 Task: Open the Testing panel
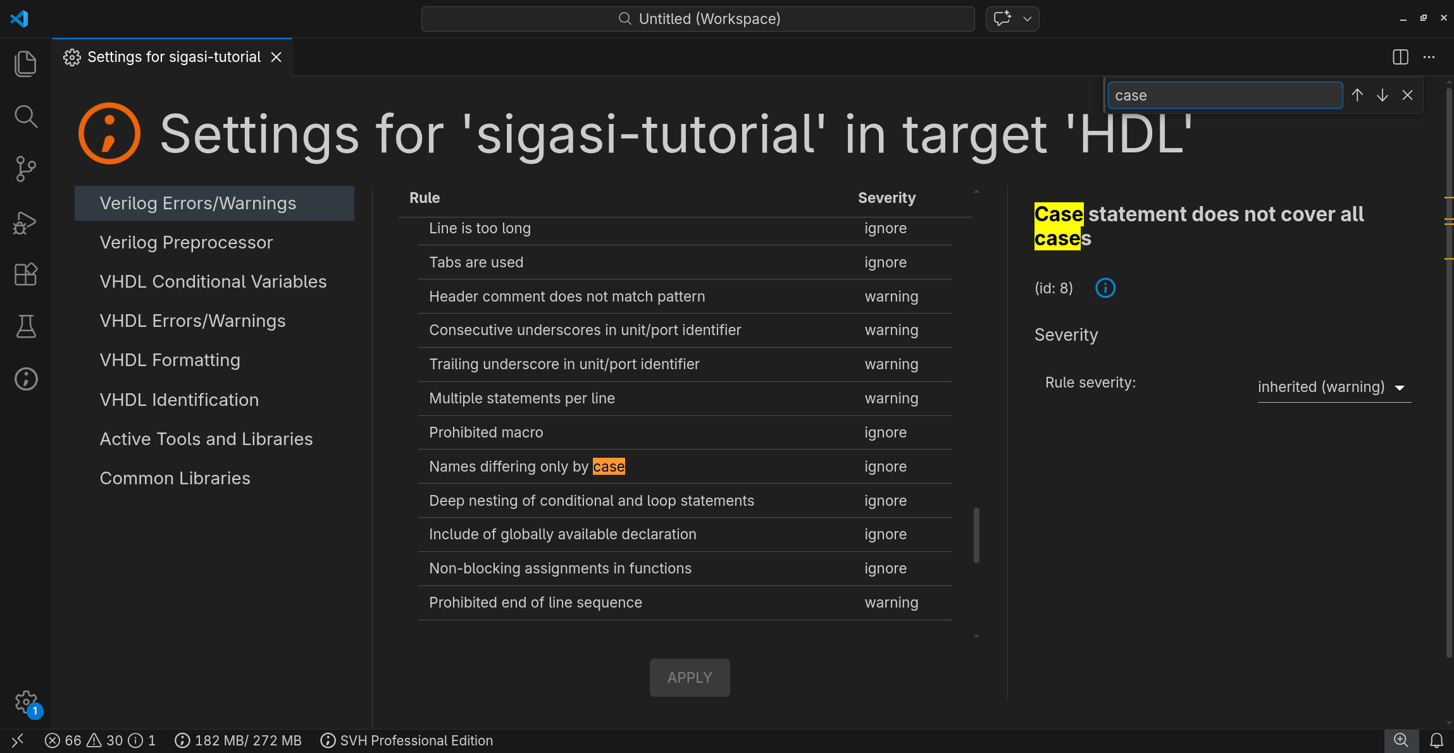tap(25, 326)
